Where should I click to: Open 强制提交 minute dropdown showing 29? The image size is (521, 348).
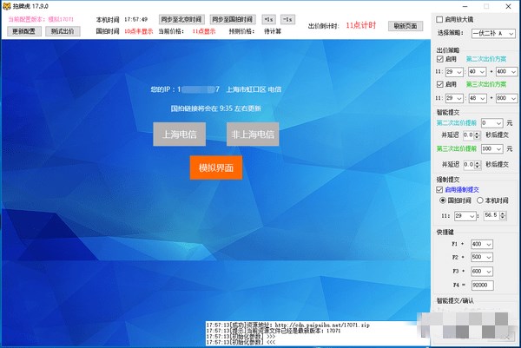coord(465,216)
